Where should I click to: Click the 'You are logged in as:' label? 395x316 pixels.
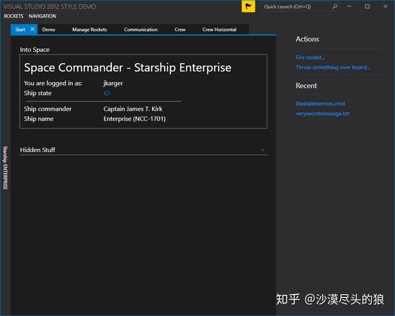tap(53, 84)
